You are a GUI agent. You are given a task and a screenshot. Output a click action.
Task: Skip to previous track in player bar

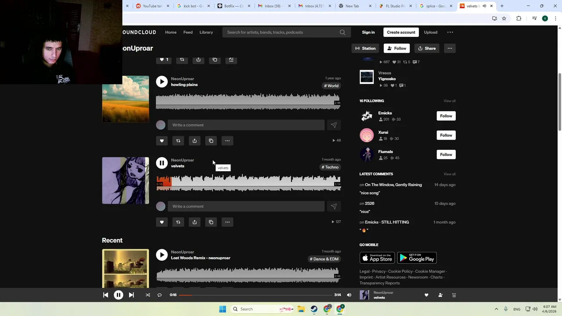(105, 295)
